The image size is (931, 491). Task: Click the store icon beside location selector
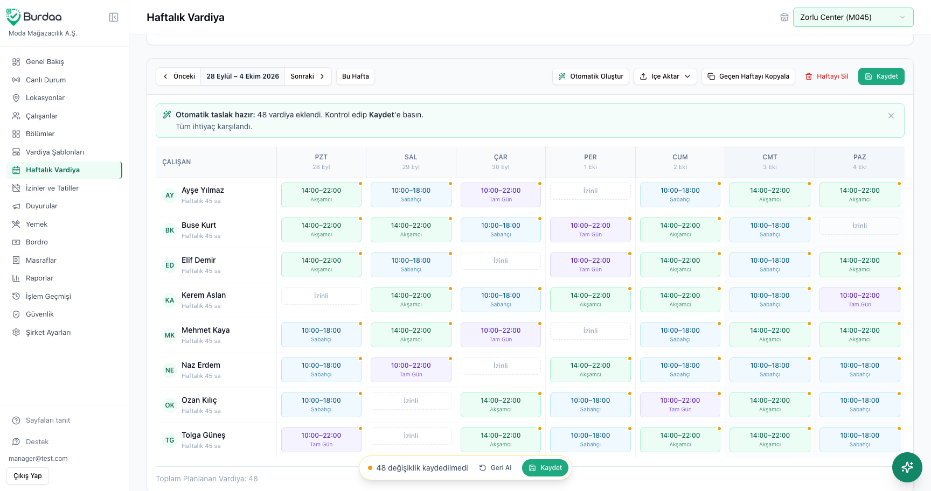(784, 17)
